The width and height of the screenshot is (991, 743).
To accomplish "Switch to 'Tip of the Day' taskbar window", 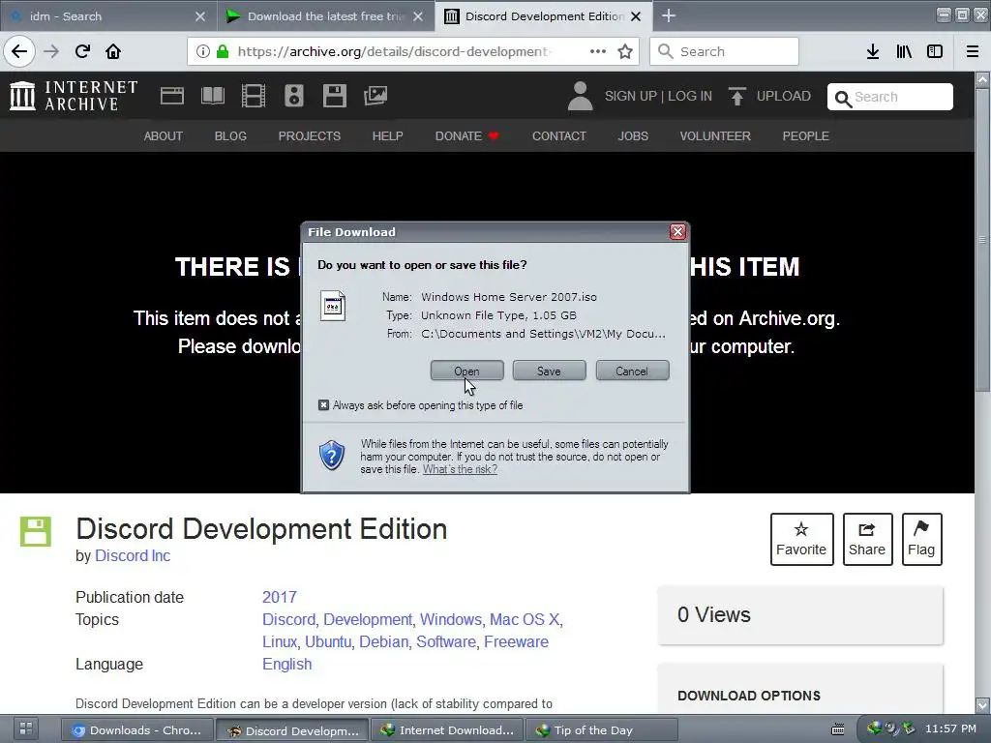I will [x=601, y=730].
